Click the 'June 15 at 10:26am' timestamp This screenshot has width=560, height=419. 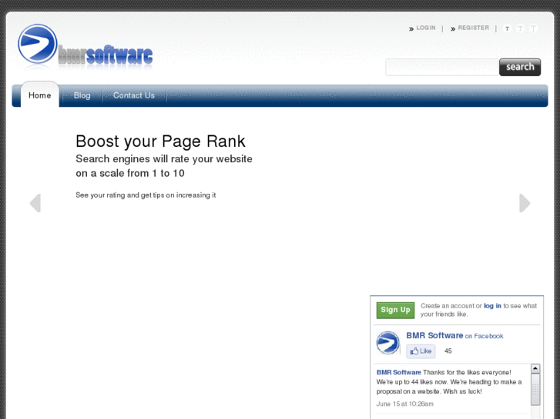(x=405, y=404)
